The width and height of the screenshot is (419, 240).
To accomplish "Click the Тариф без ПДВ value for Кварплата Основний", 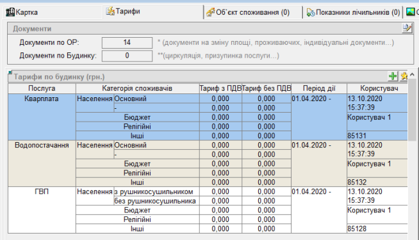I will tap(267, 99).
